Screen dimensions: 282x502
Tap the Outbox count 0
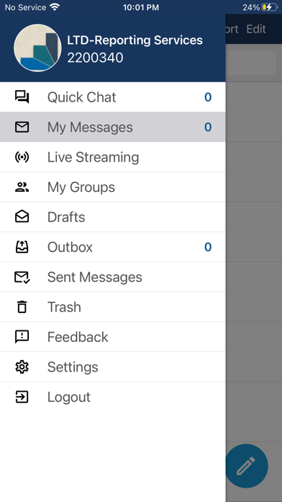208,247
